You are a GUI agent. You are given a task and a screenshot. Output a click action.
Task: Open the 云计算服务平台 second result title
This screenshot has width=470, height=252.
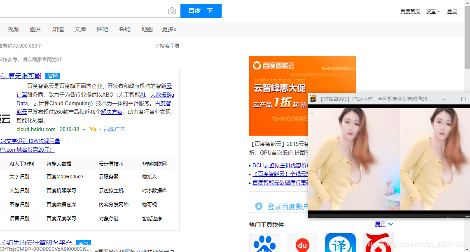(x=36, y=243)
